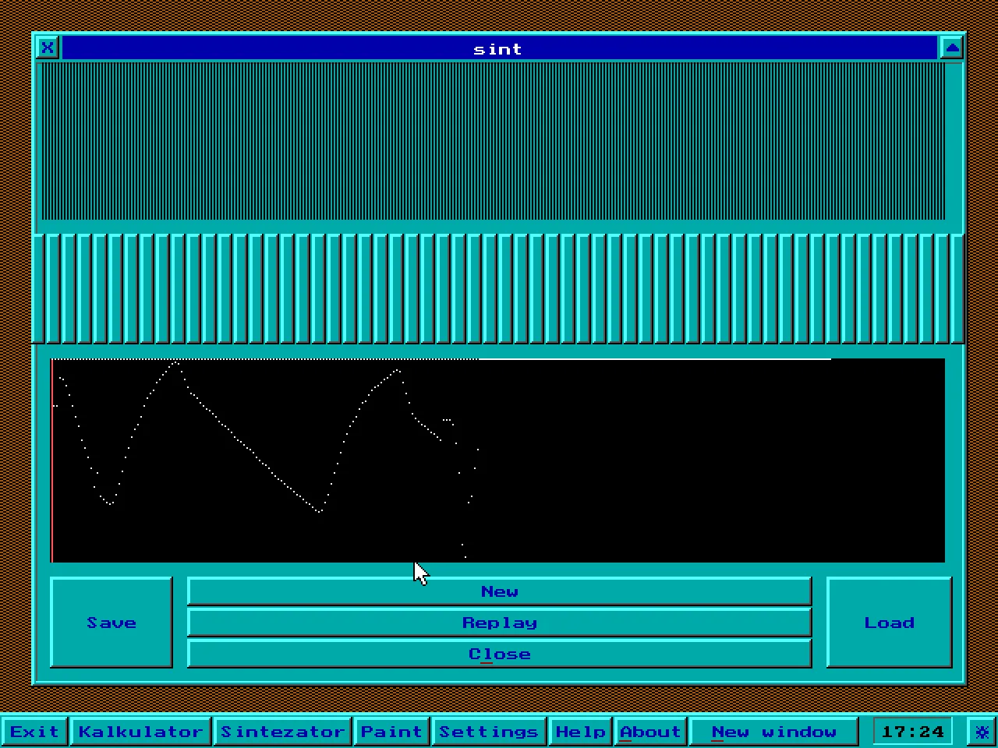Open Settings from the taskbar
This screenshot has width=998, height=748.
(488, 732)
